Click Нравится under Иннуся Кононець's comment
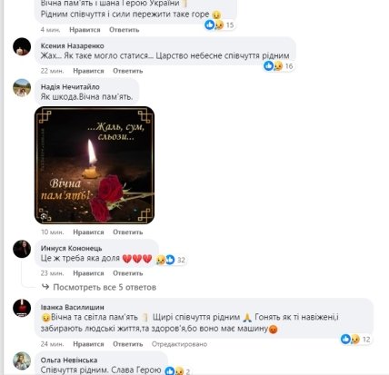389x375 pixels. tap(88, 273)
